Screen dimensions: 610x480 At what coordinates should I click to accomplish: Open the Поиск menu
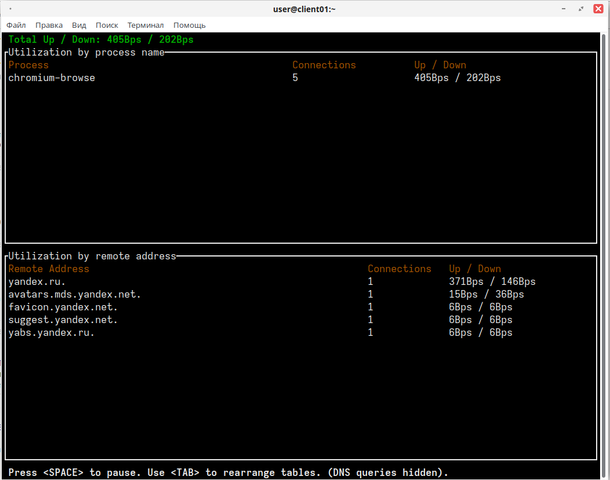107,25
